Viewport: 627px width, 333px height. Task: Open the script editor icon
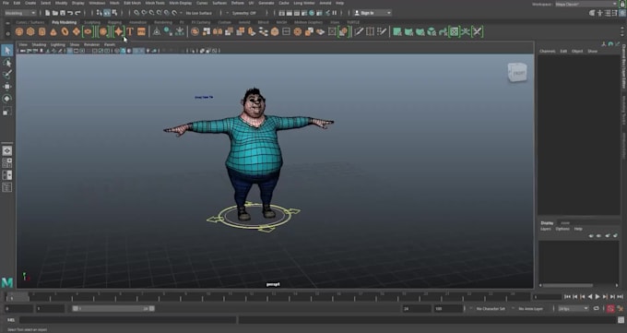pos(621,320)
